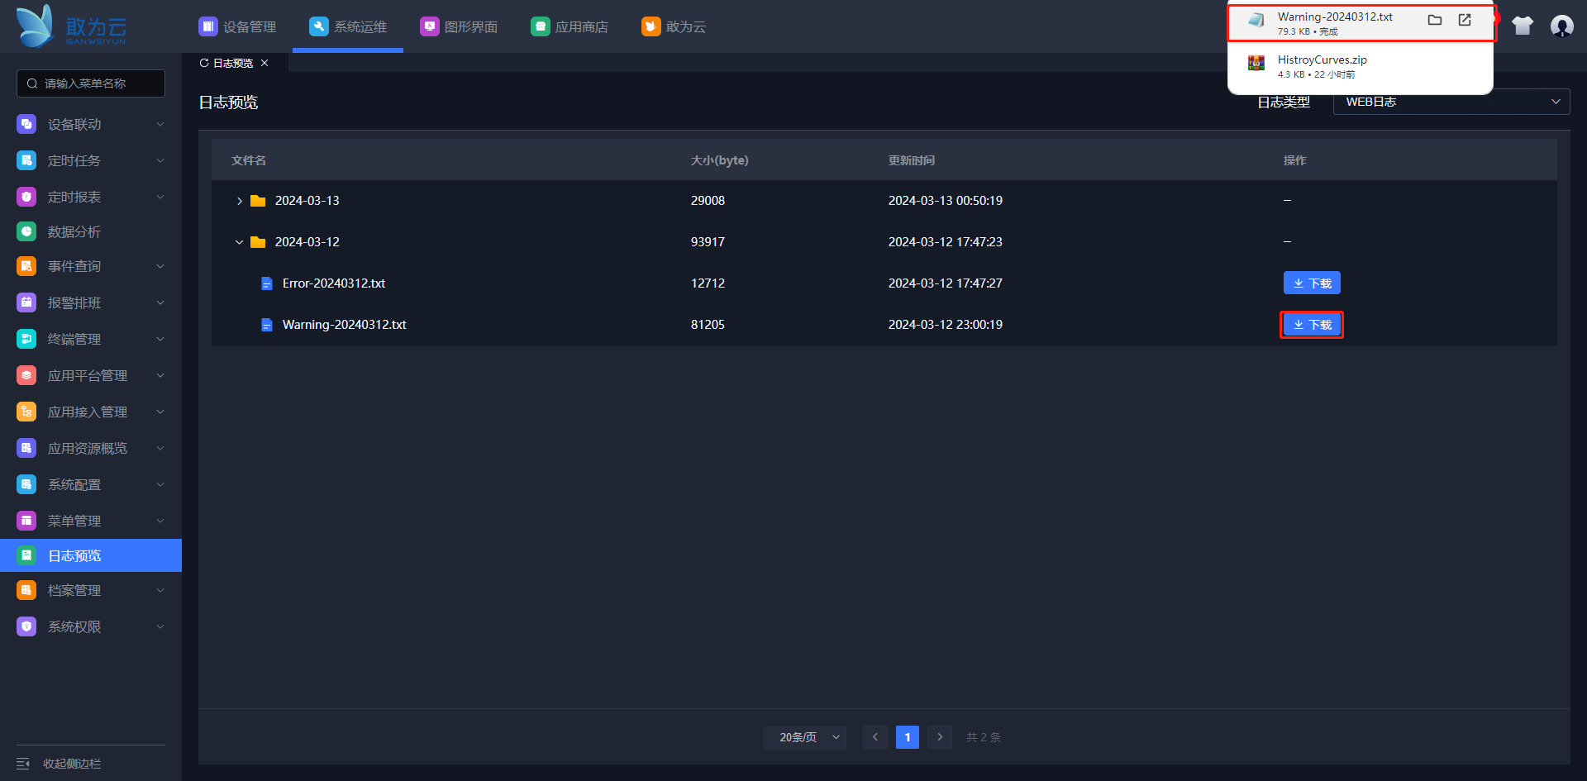Screen dimensions: 1587x781
Task: Open the 日志类型 WEB日志 dropdown
Action: pyautogui.click(x=1451, y=102)
